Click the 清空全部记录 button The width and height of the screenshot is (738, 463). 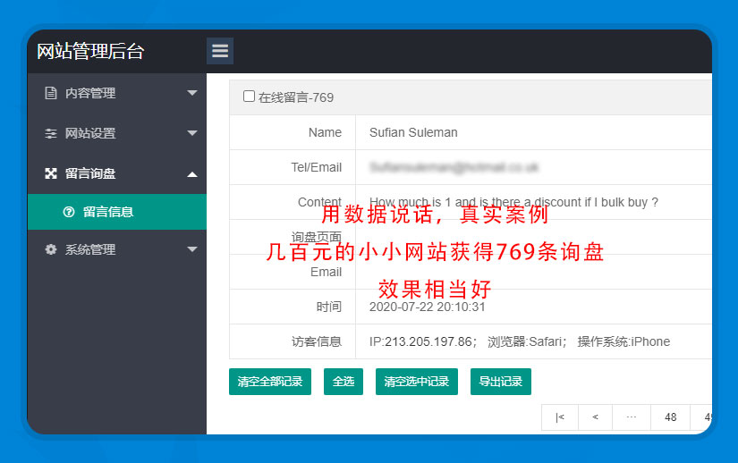(270, 382)
